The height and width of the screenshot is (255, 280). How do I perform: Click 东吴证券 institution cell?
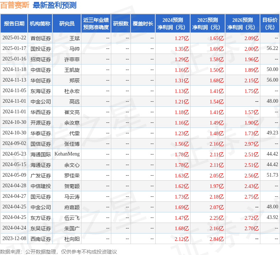point(41,228)
